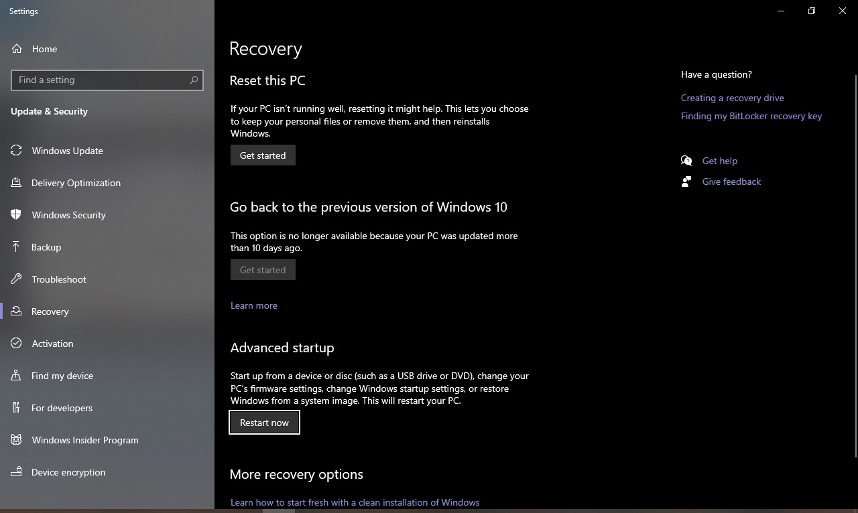The width and height of the screenshot is (858, 513).
Task: Minimize the Settings window
Action: pos(781,11)
